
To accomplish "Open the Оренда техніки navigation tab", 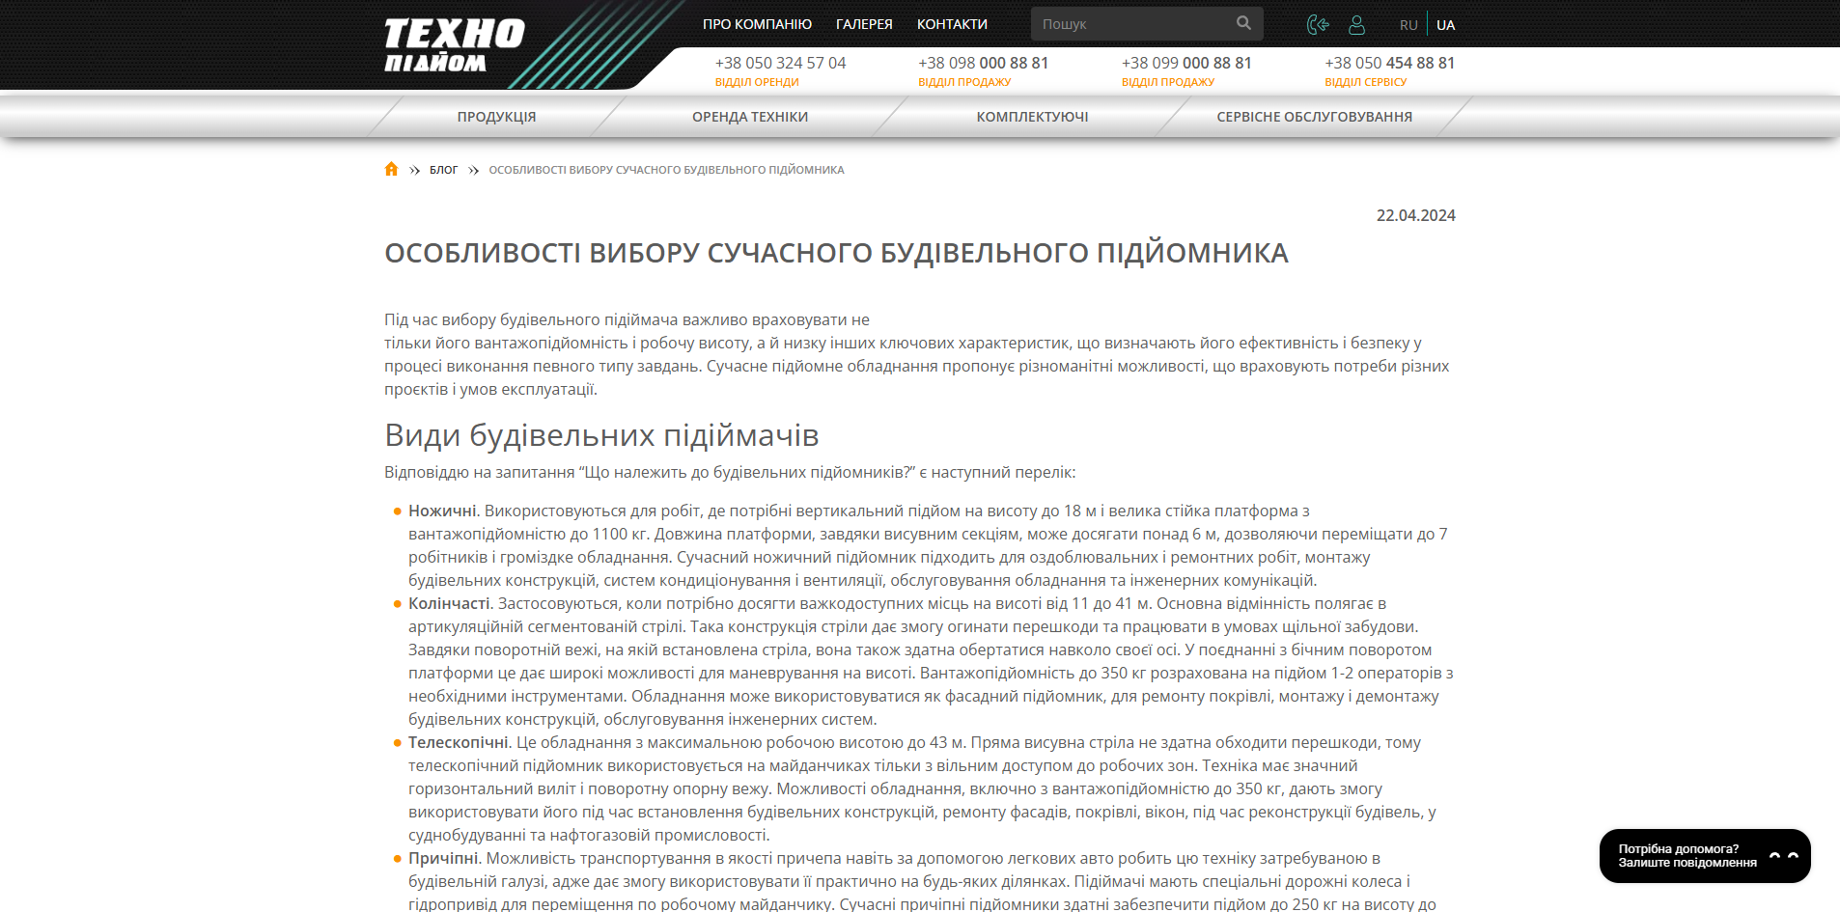I will point(750,117).
